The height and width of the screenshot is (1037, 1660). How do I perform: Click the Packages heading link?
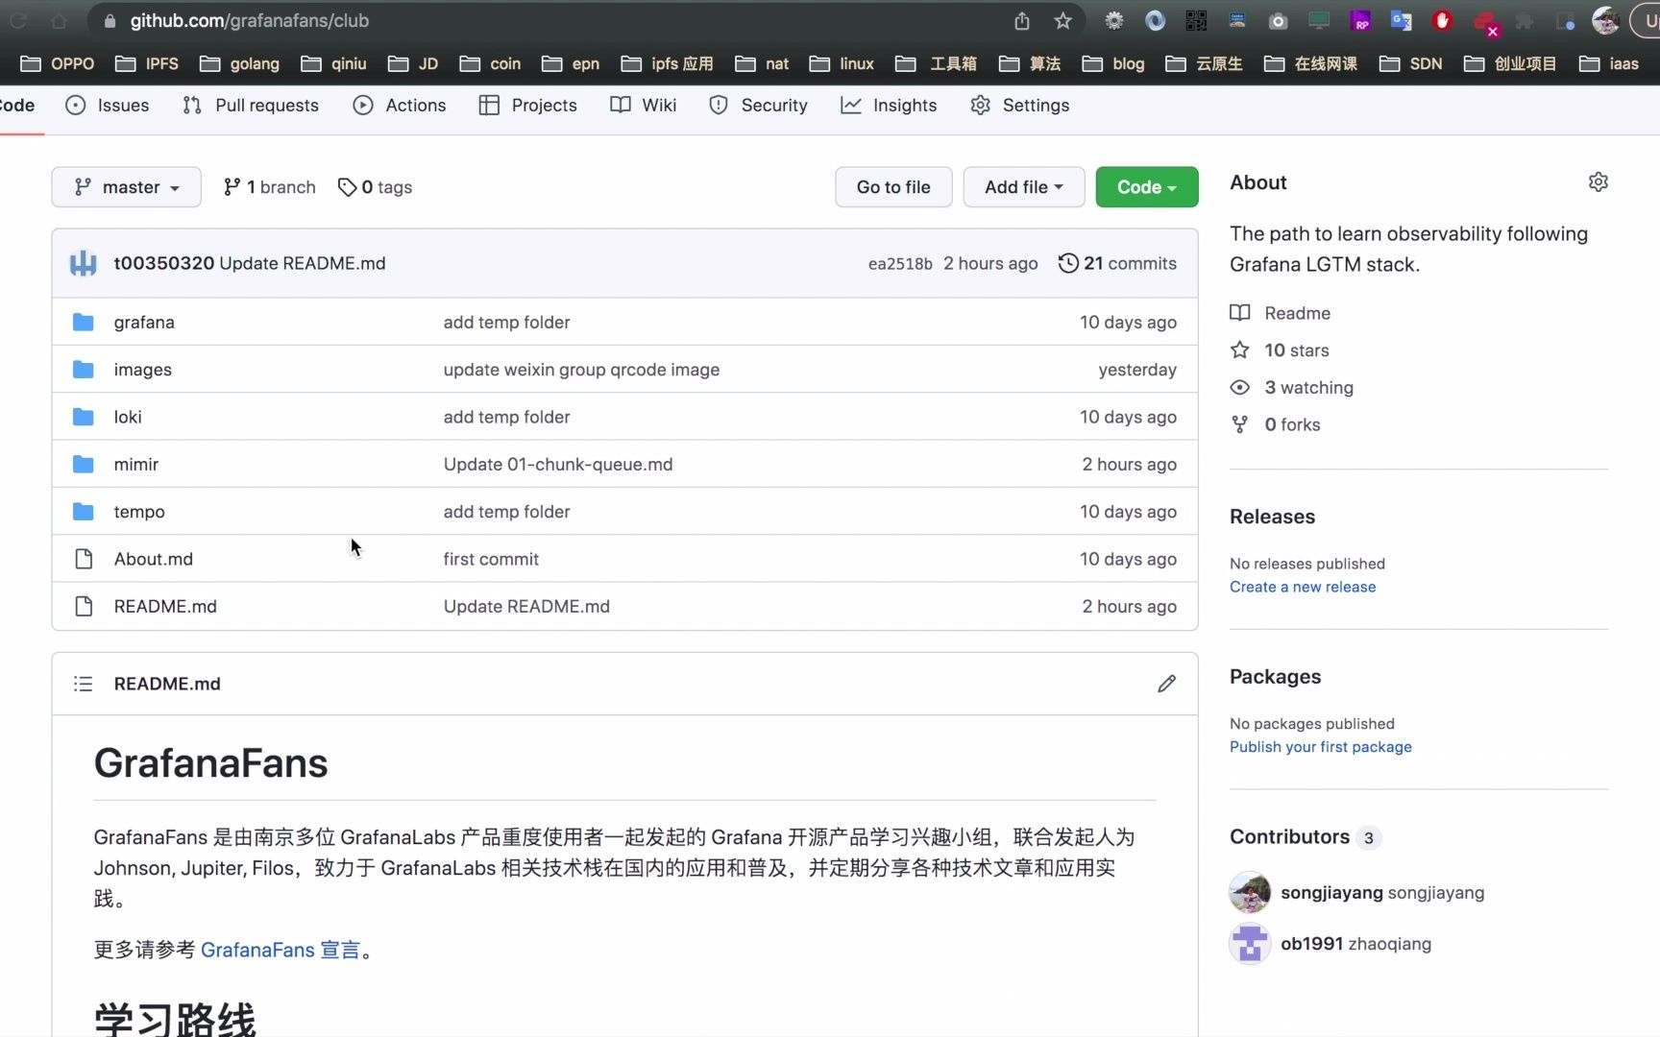pos(1275,677)
